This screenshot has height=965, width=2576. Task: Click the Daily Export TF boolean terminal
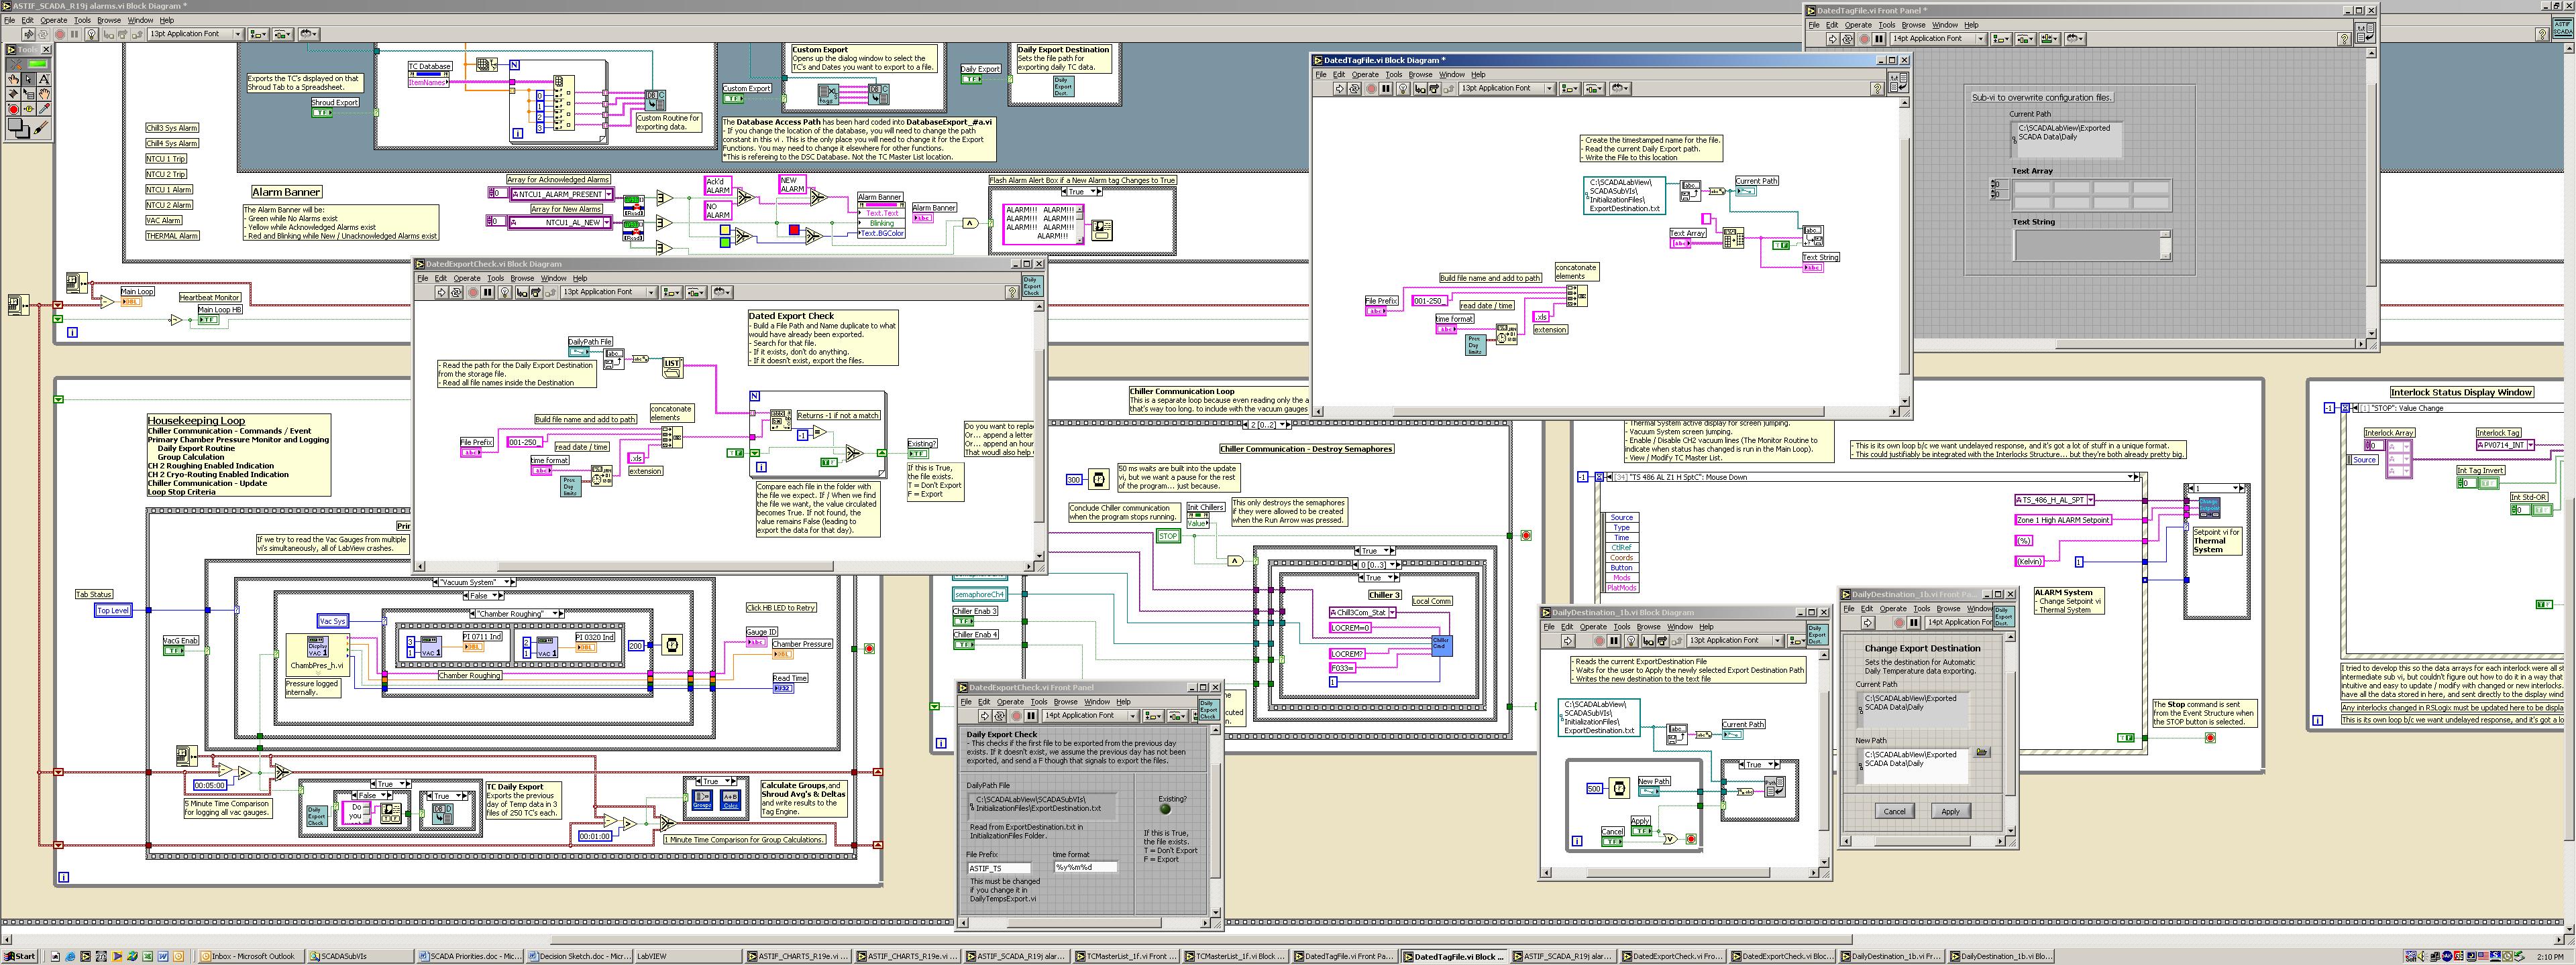tap(972, 80)
